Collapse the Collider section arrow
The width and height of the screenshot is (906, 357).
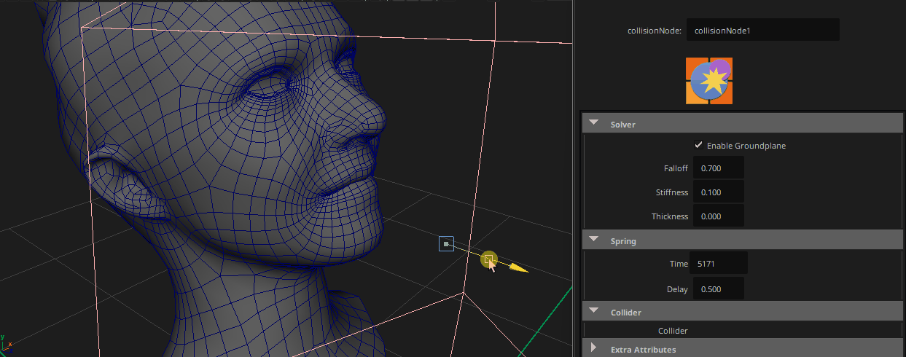(x=594, y=312)
